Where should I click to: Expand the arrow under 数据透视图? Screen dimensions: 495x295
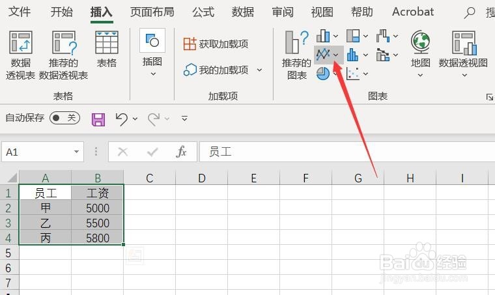pos(464,75)
